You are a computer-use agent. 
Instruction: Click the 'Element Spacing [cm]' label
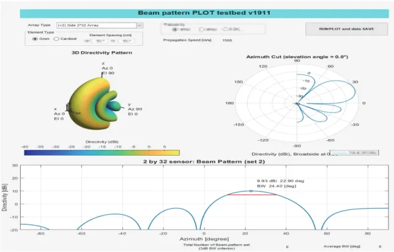[x=111, y=35]
